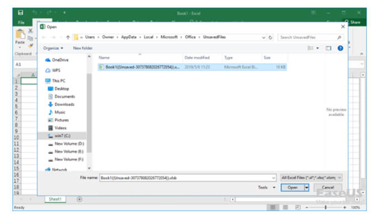Click the Users breadcrumb segment
391x224 pixels.
click(90, 37)
